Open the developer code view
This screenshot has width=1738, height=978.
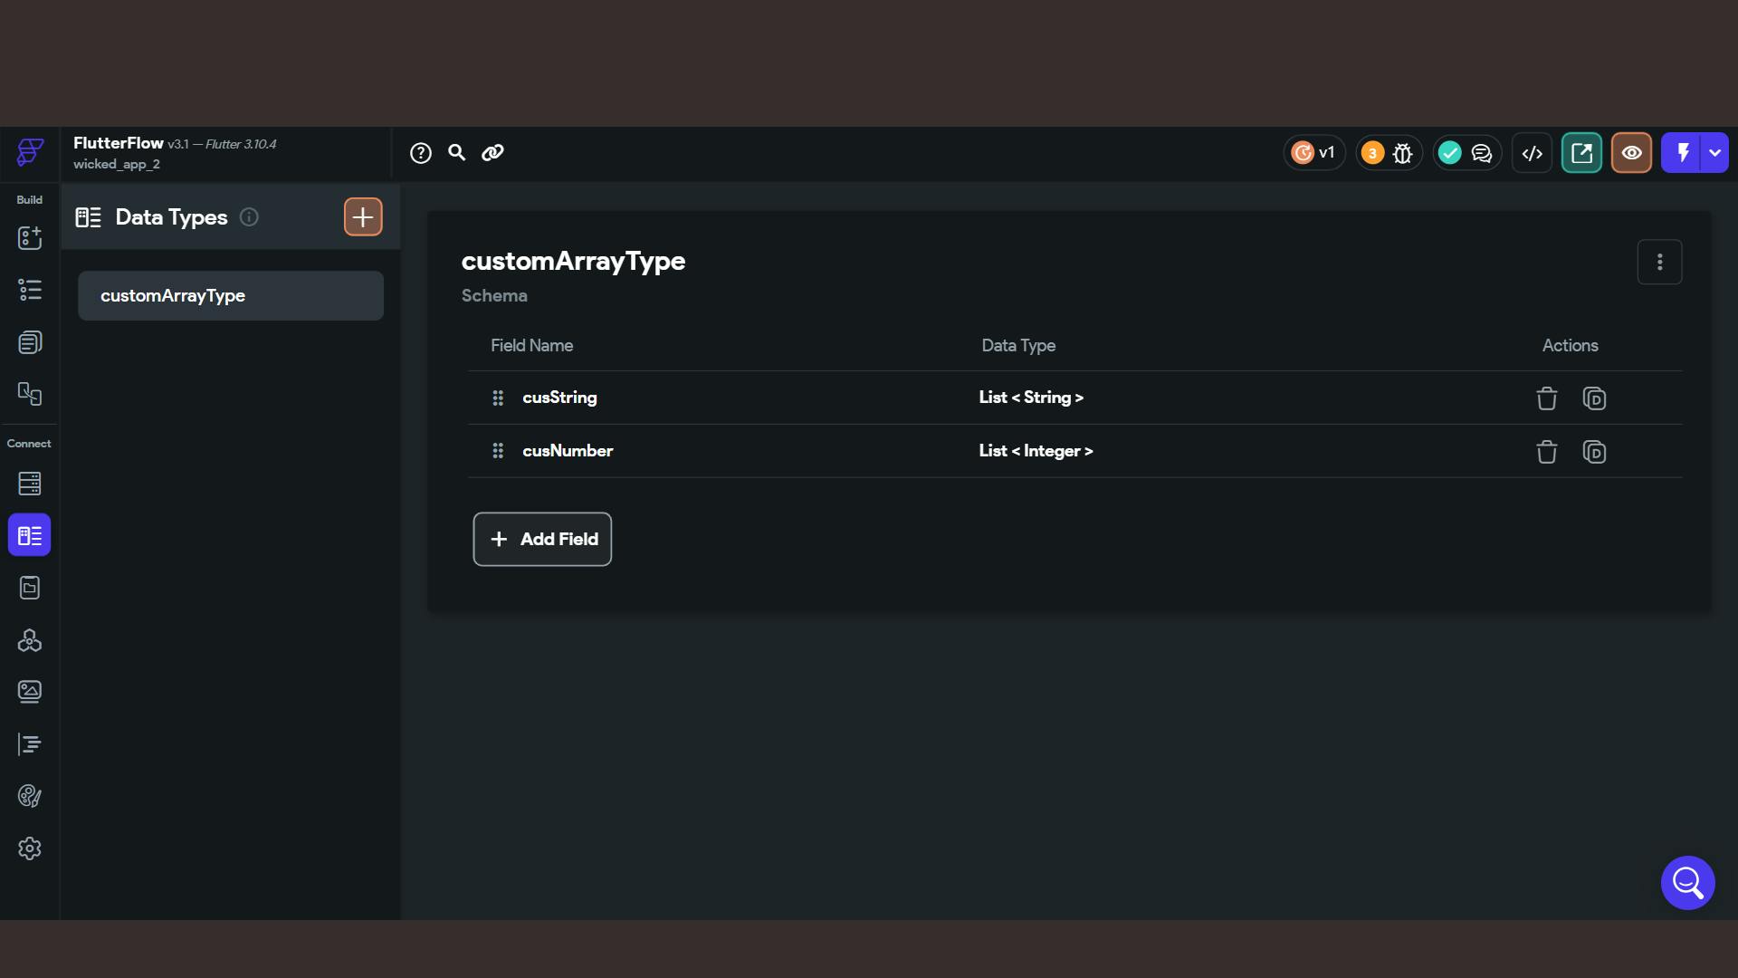tap(1532, 153)
